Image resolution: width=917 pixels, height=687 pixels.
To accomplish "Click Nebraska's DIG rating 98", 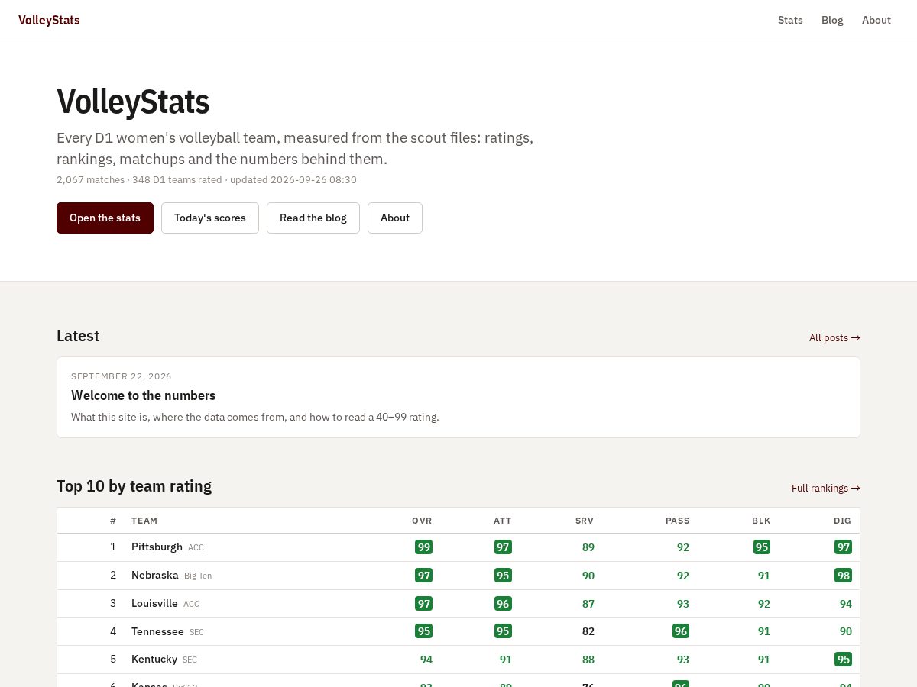I will [843, 575].
